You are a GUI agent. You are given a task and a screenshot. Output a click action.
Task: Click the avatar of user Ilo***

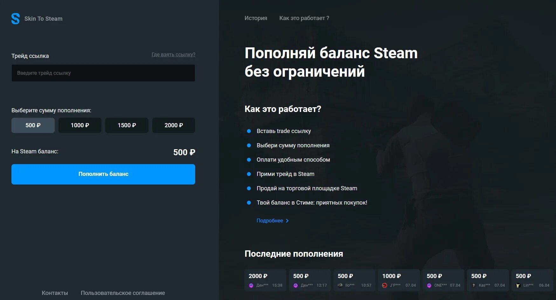pos(340,285)
